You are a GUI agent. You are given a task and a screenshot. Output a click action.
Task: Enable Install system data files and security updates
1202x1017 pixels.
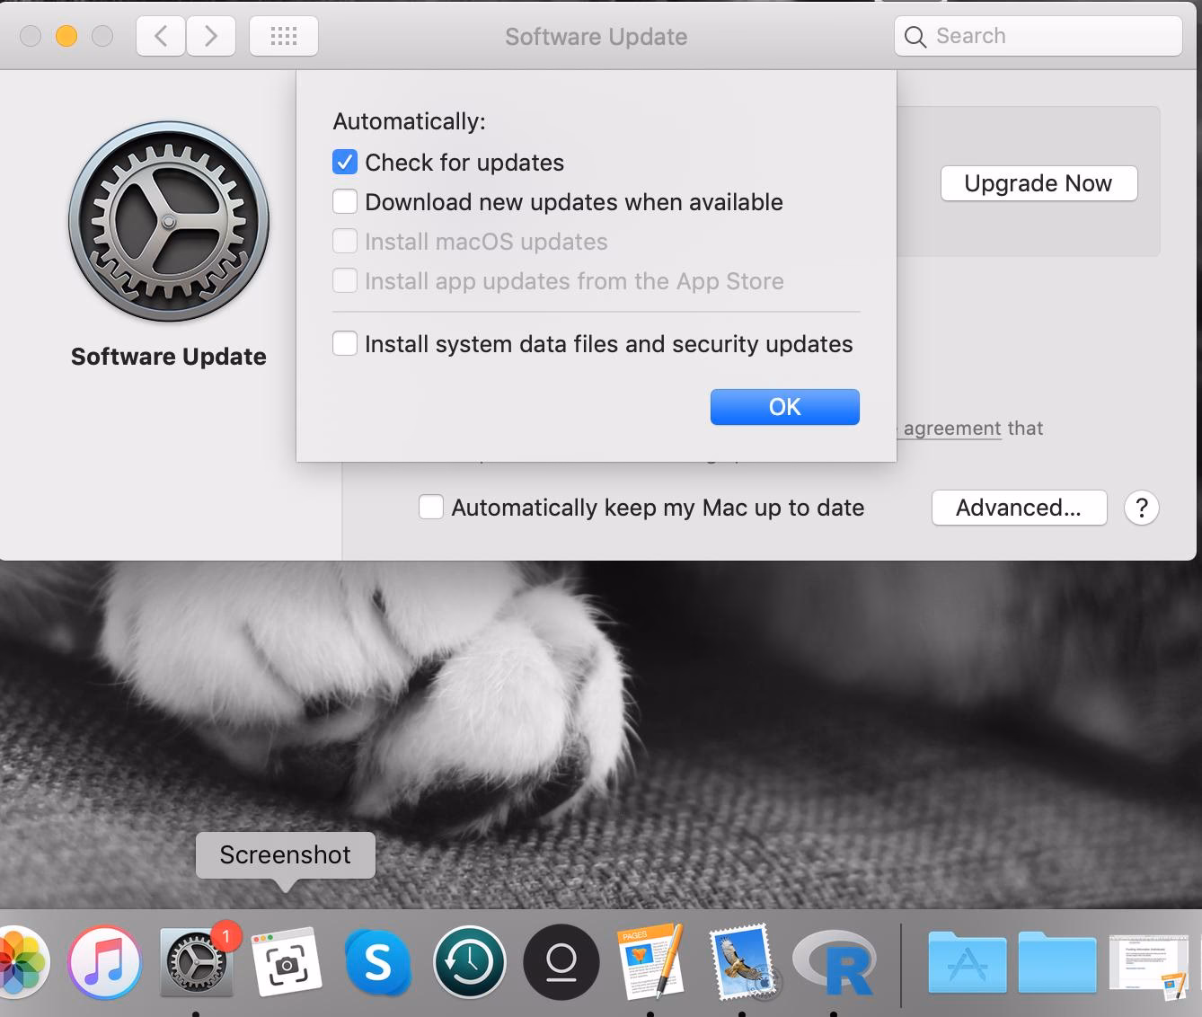[345, 343]
